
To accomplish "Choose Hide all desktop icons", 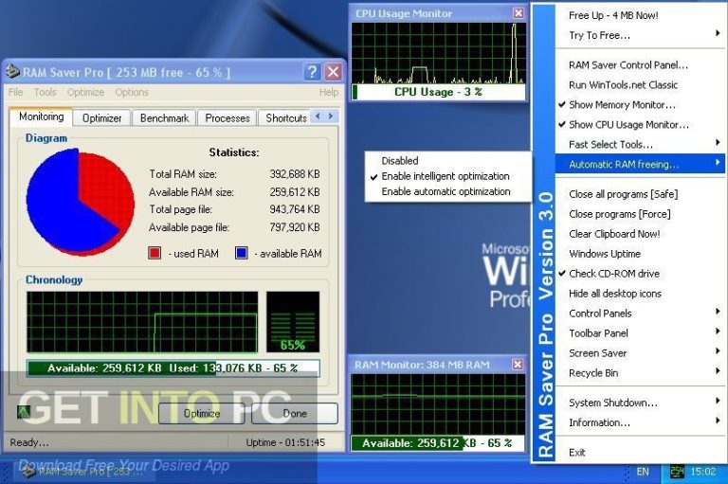I will pos(640,294).
